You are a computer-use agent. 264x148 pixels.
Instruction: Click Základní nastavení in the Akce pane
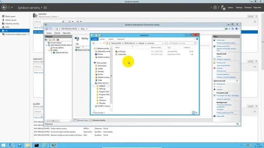224,59
